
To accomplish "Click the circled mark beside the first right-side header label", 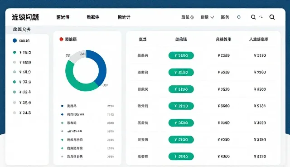I will tap(192, 17).
